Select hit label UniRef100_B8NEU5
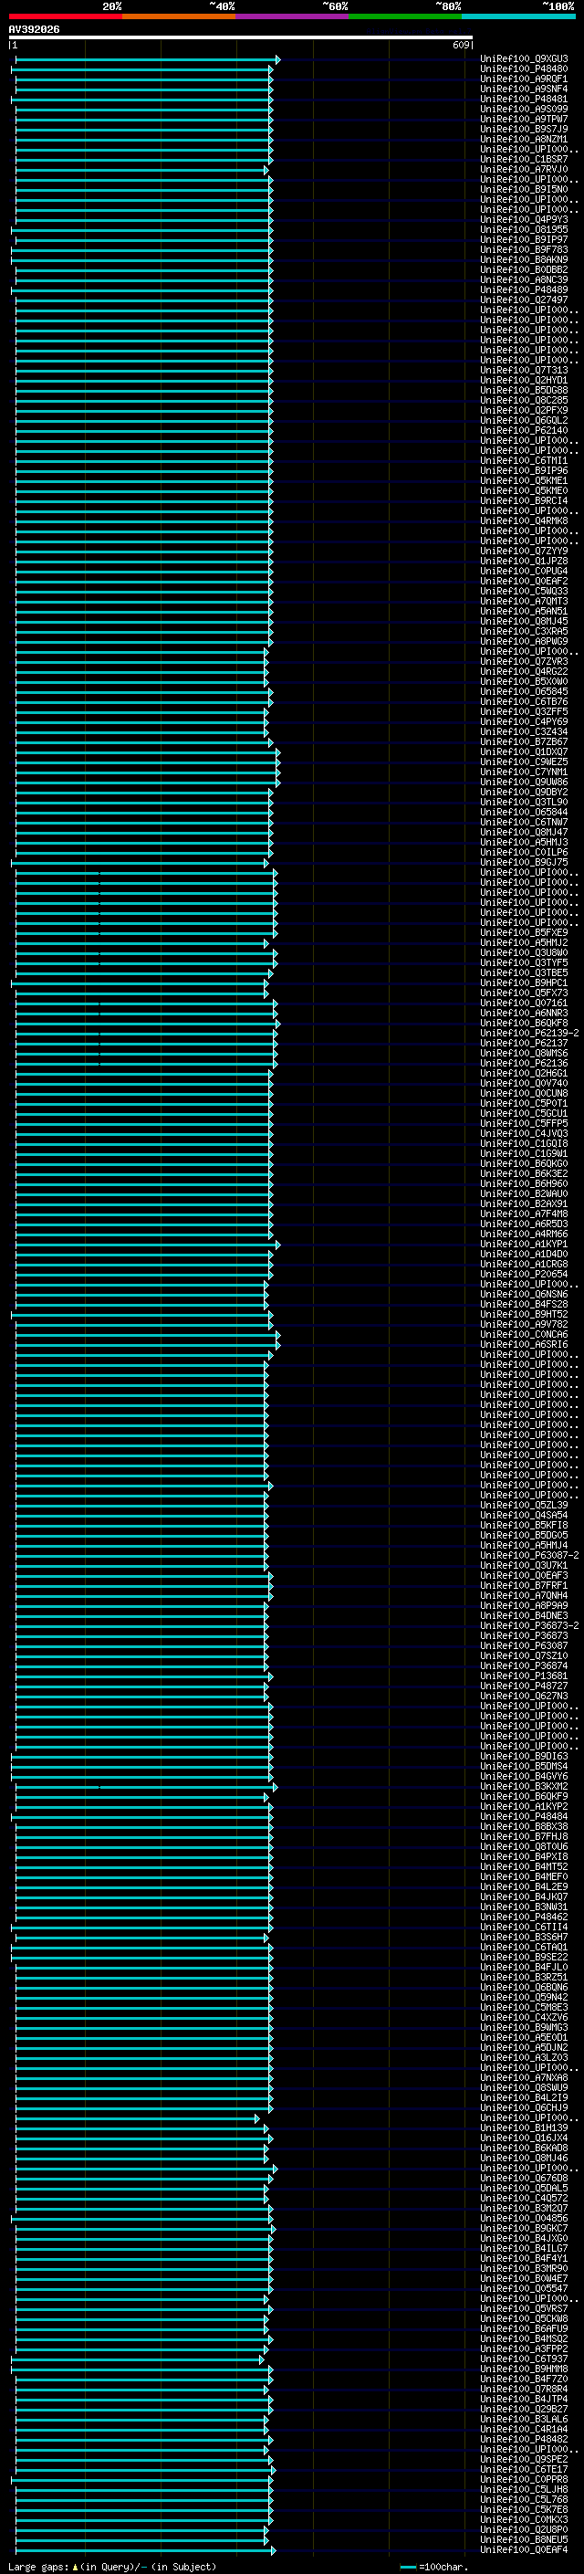Viewport: 584px width, 2574px height. 524,2541
